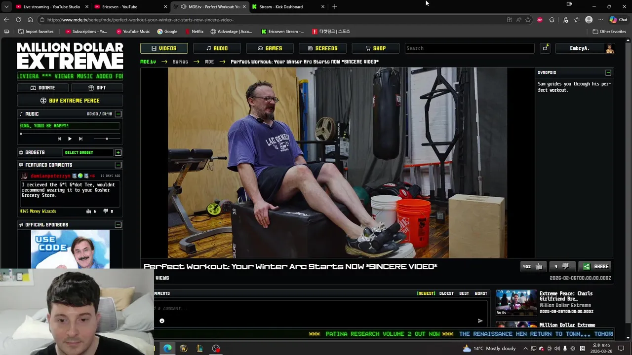
Task: Click the video player
Action: tap(337, 163)
